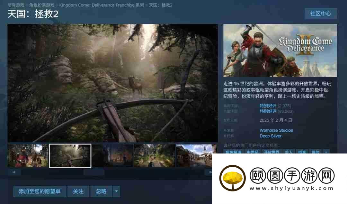Select the forest path horseback thumbnail
The height and width of the screenshot is (204, 347).
click(x=154, y=156)
